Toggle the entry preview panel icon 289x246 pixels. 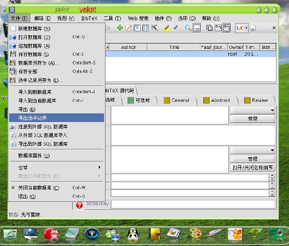[x=197, y=28]
